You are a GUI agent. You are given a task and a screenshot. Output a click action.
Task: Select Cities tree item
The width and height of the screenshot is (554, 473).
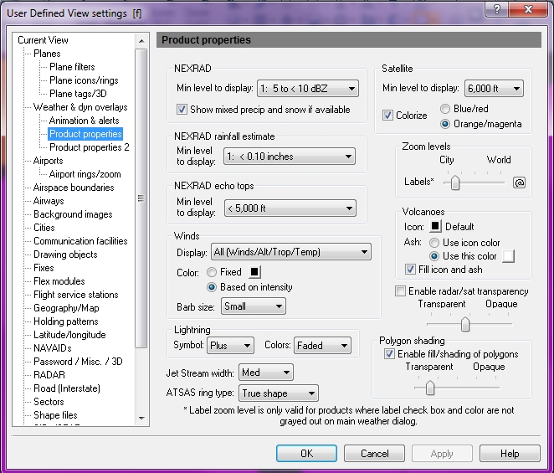pos(44,228)
